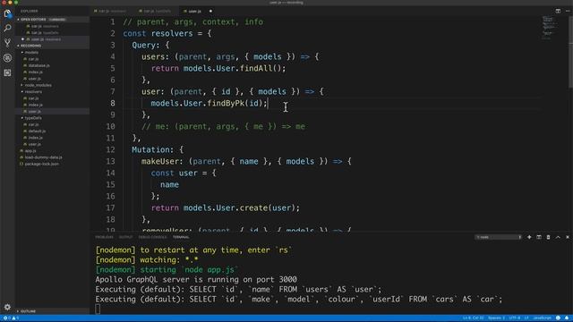
Task: Switch to first car.js editor tab
Action: [x=113, y=11]
